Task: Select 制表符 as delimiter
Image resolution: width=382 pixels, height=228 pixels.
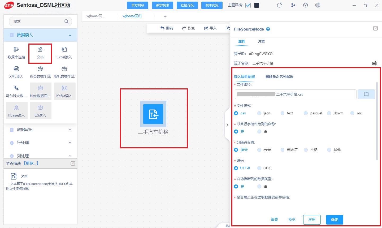Action: (x=283, y=150)
